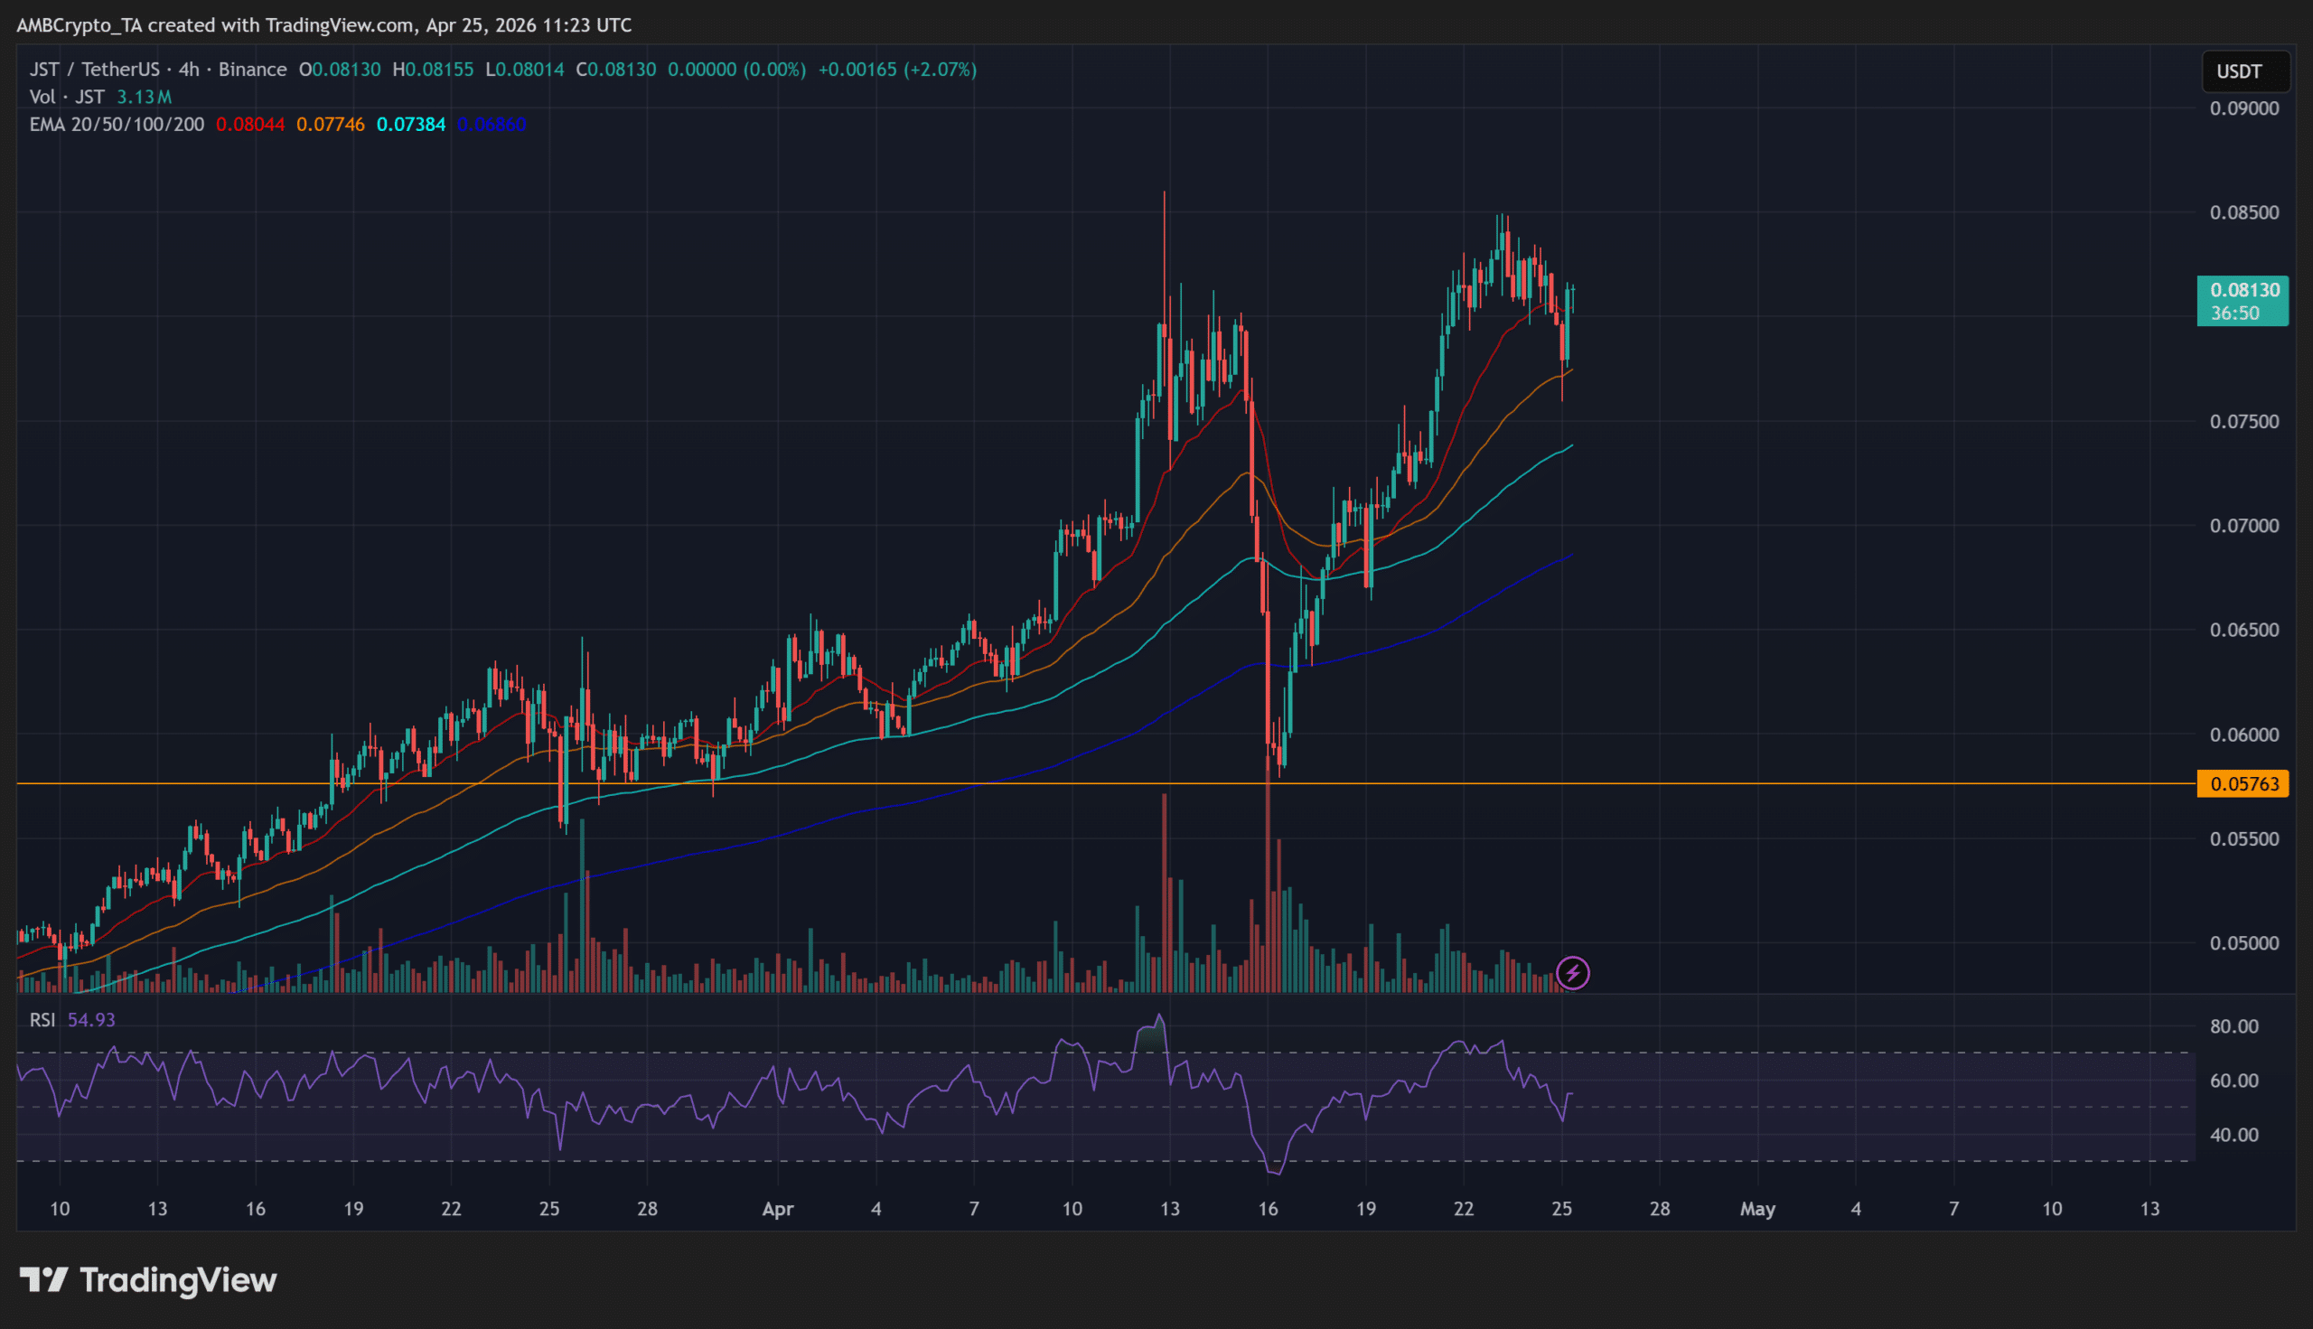Screen dimensions: 2313x1329
Task: Open the USDT currency selector
Action: pyautogui.click(x=2245, y=71)
